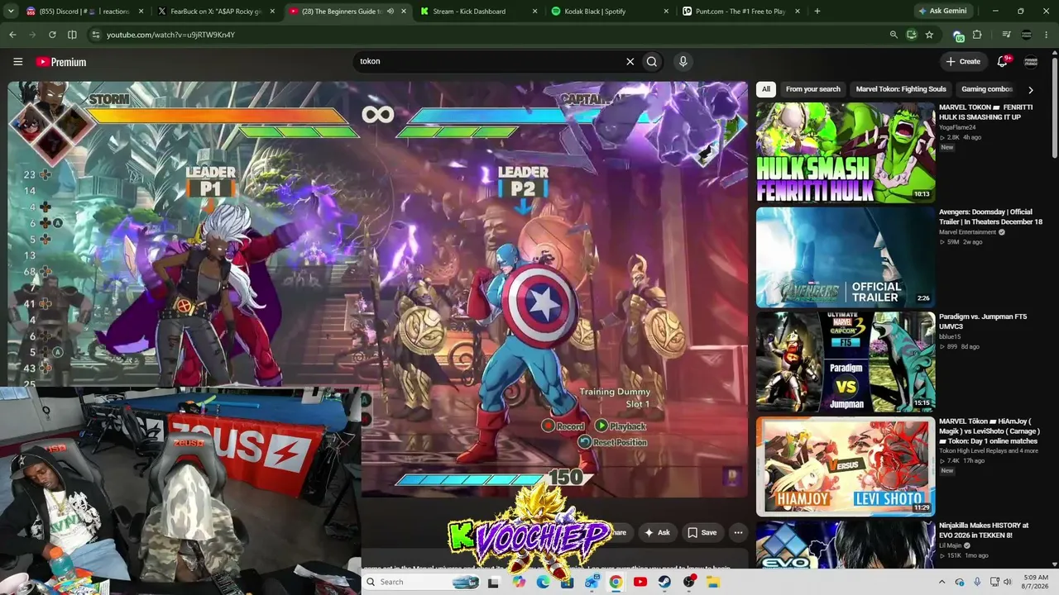Open the Paradigm vs Jumpman thumbnail
This screenshot has height=595, width=1059.
click(x=846, y=362)
